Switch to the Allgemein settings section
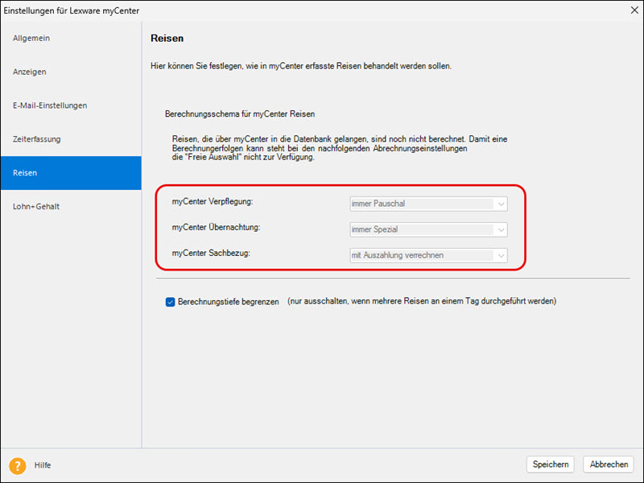Viewport: 644px width, 483px height. 31,38
